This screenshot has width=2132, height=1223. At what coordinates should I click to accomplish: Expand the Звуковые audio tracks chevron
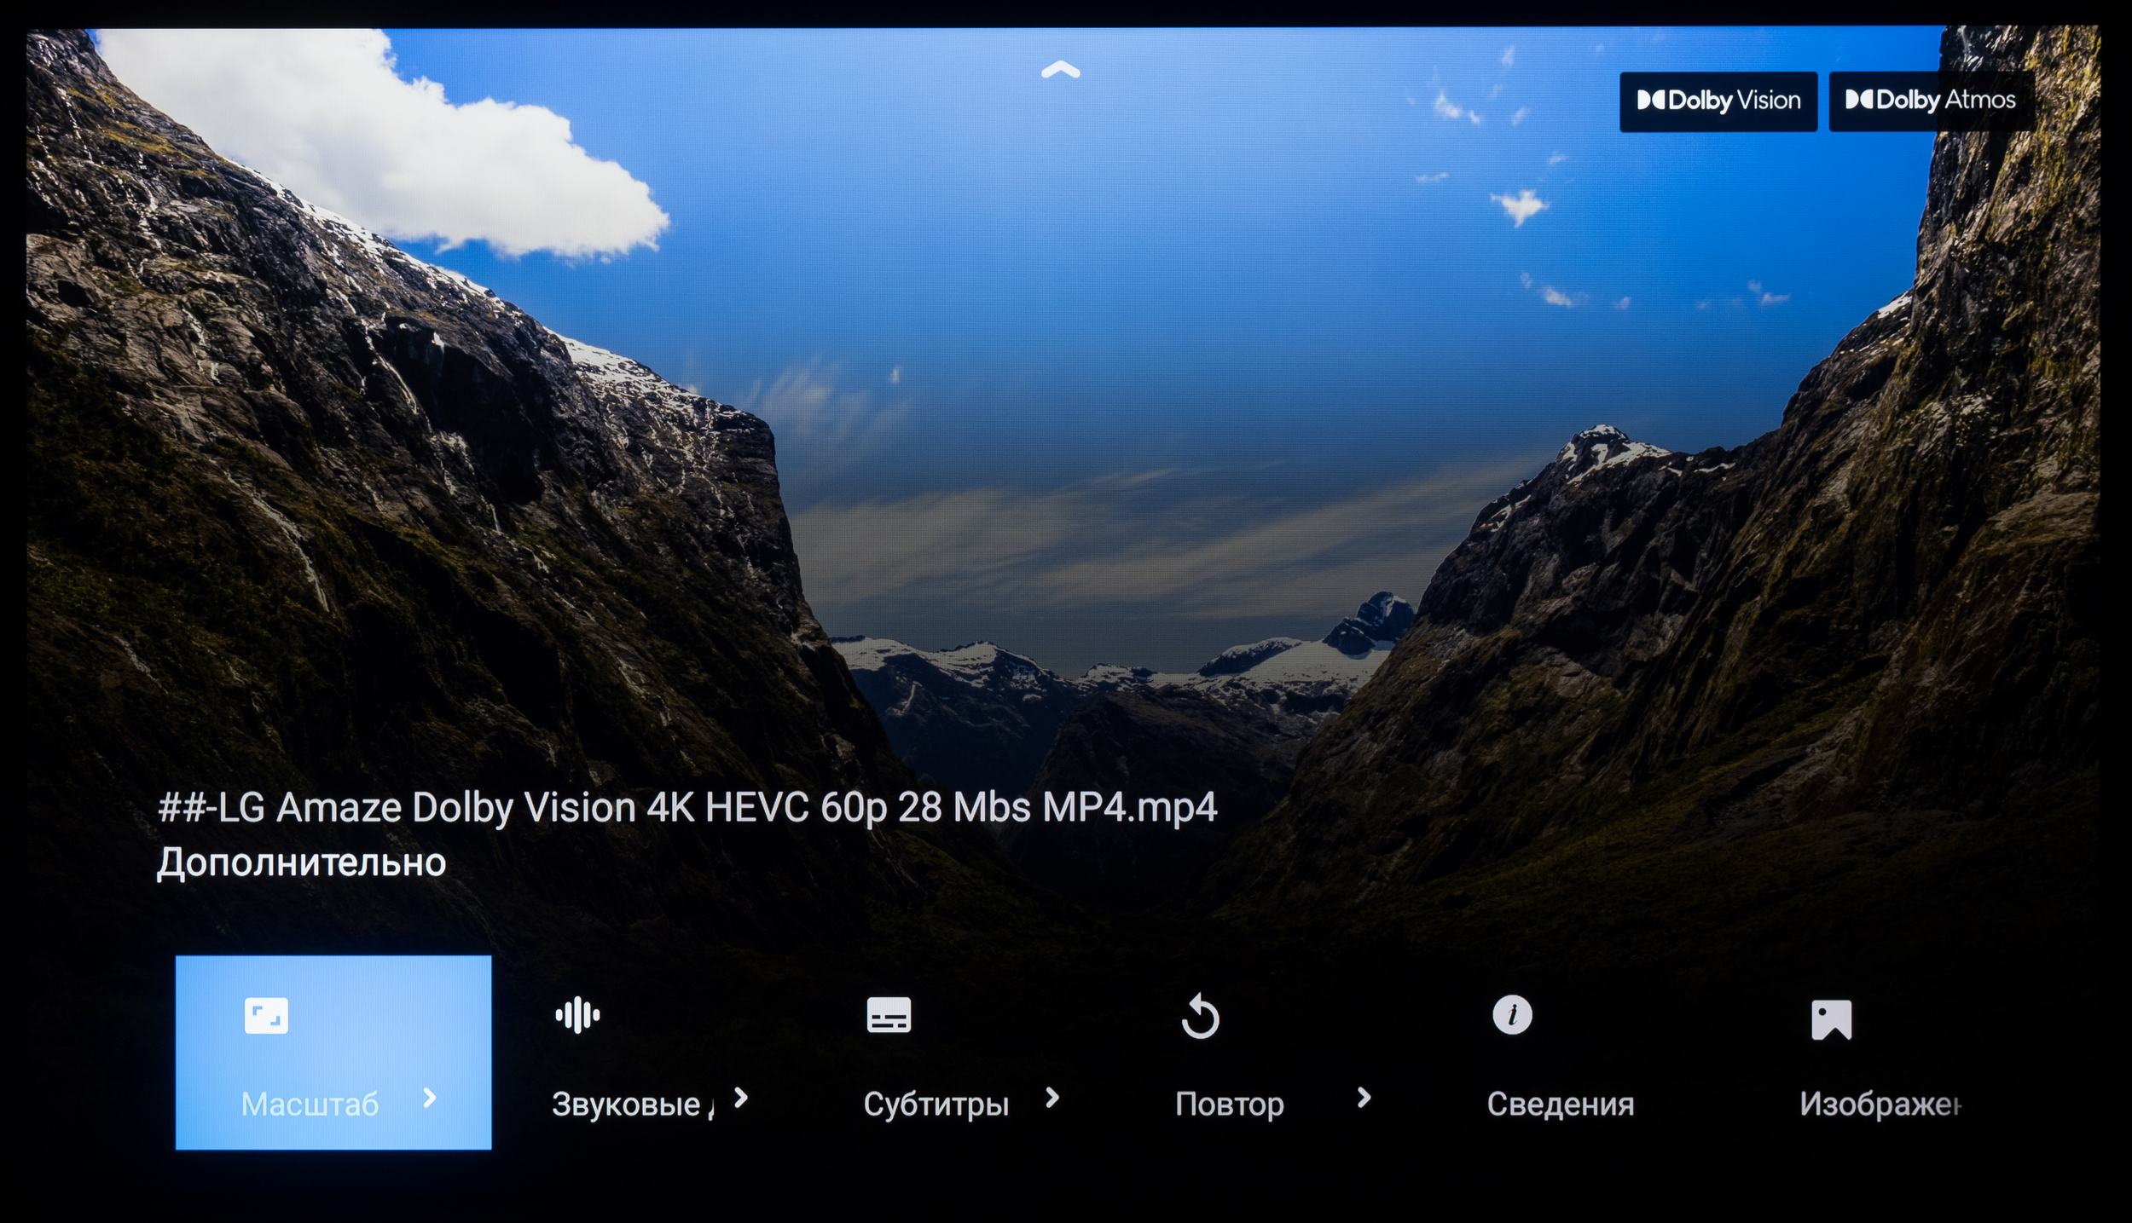pos(741,1099)
